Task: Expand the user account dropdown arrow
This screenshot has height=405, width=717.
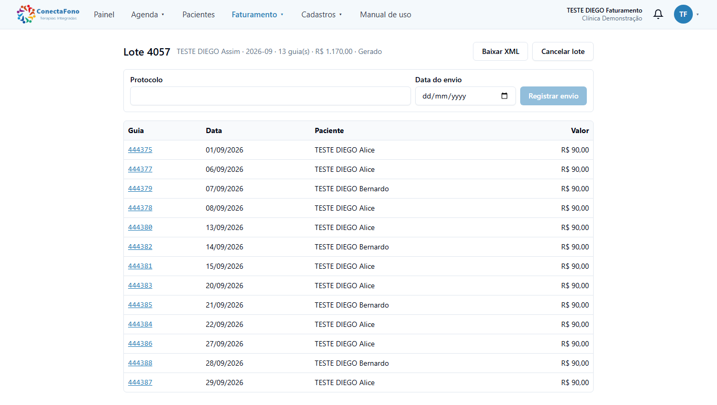Action: click(698, 15)
